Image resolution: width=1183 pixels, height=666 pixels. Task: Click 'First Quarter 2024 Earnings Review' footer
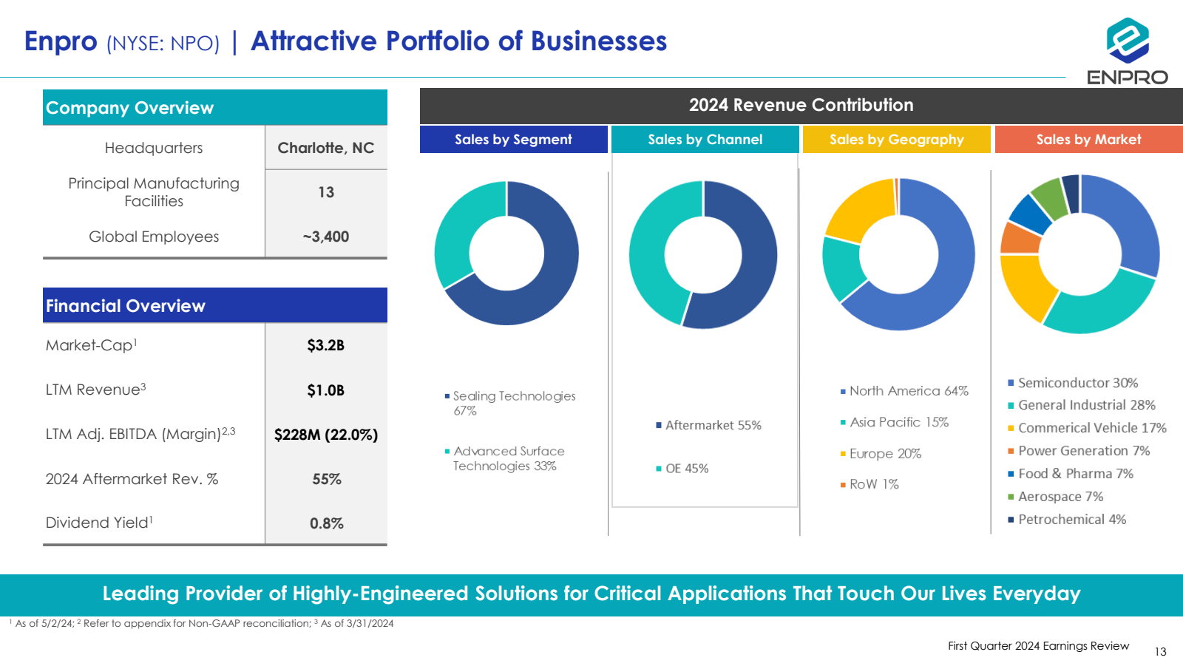tap(1039, 646)
